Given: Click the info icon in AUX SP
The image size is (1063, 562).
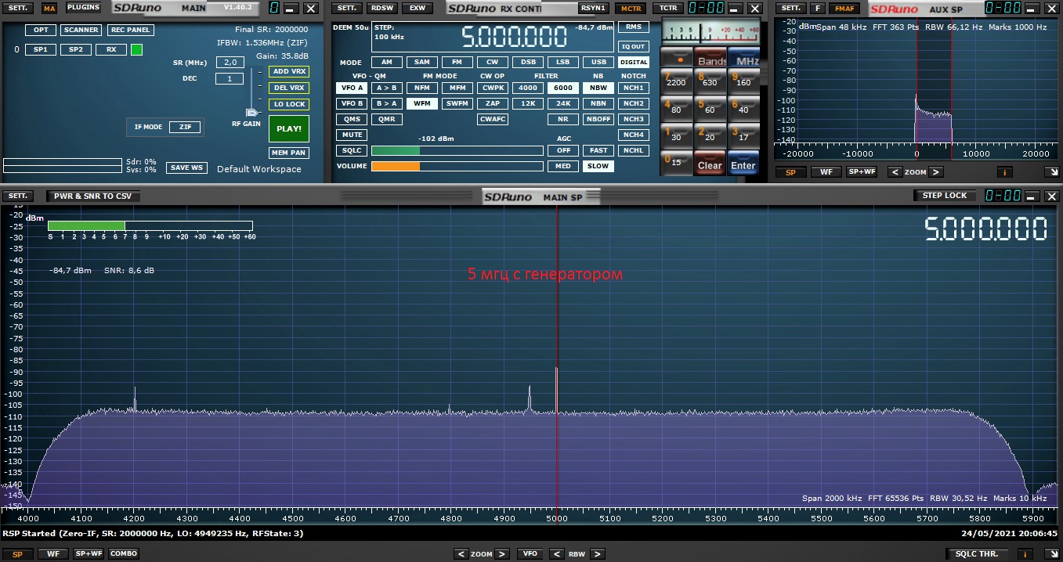Looking at the screenshot, I should (x=1004, y=172).
